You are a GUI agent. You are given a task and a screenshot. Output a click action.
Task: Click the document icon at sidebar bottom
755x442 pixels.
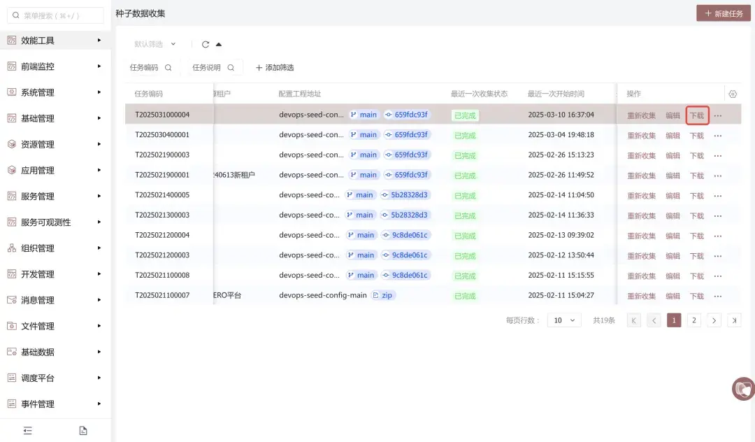(x=82, y=430)
